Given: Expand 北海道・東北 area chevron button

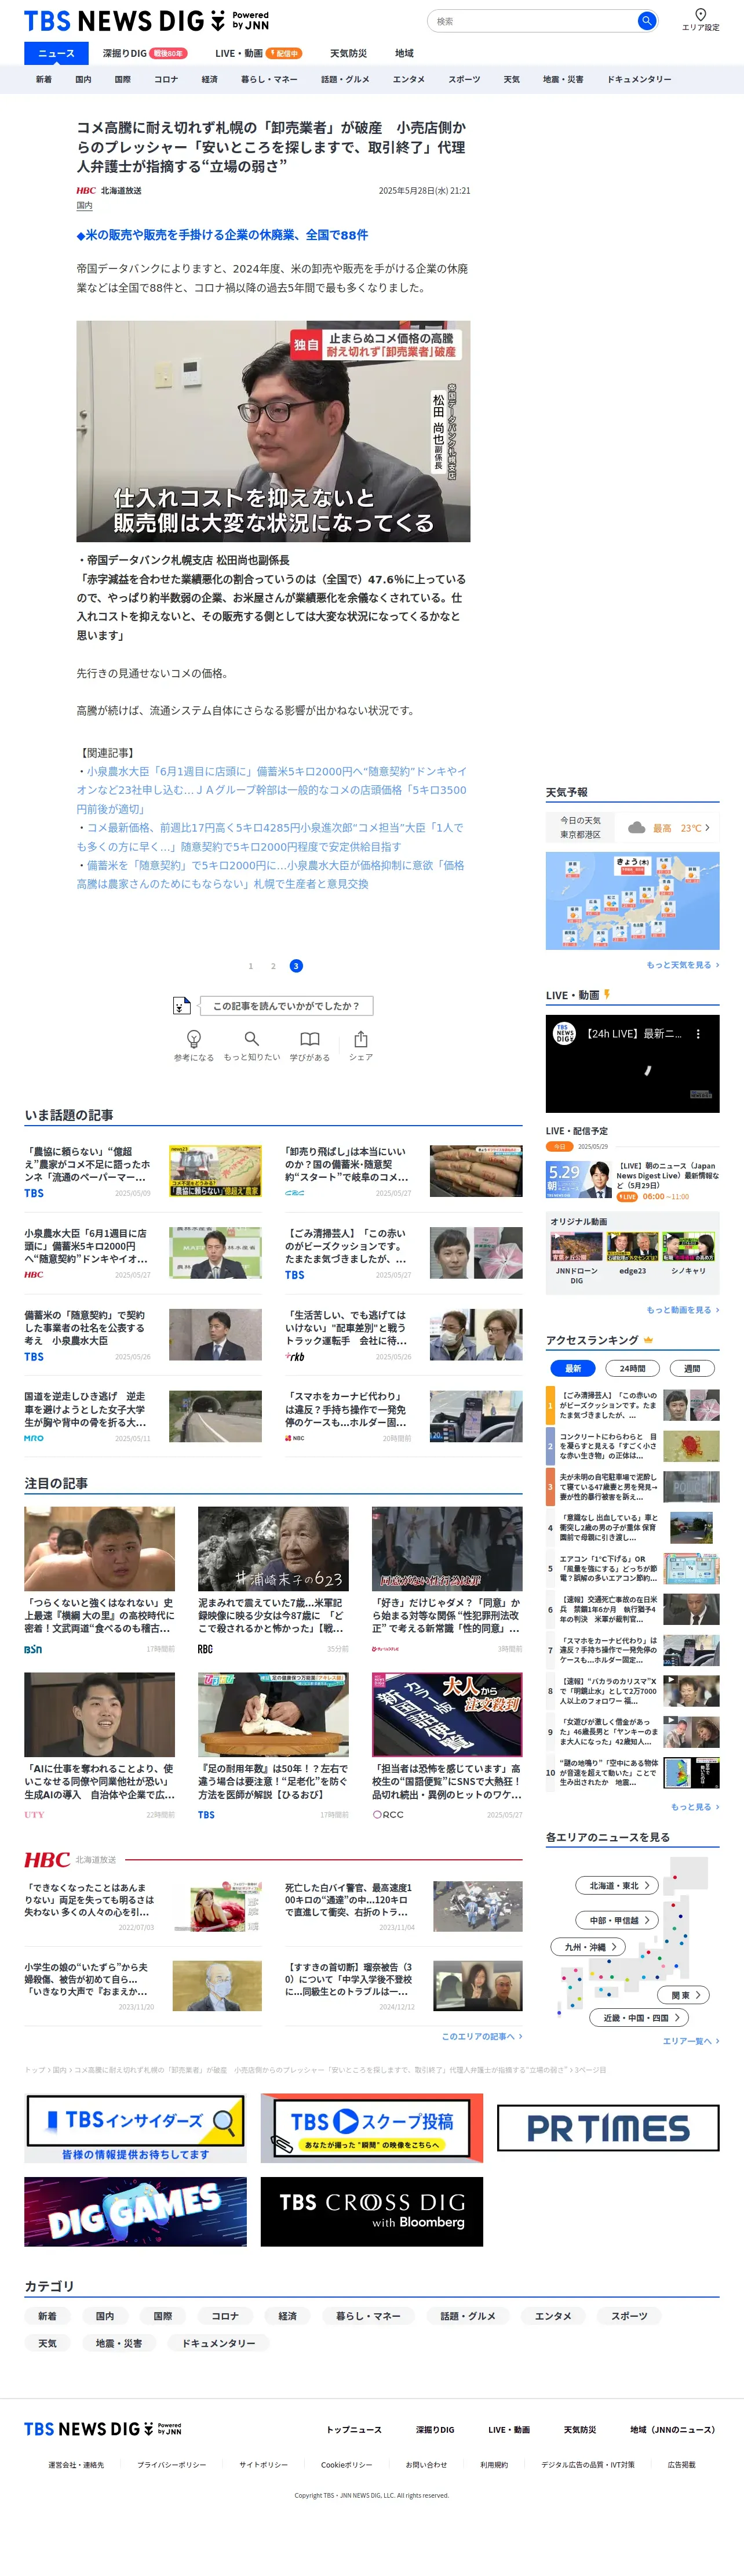Looking at the screenshot, I should [618, 1886].
